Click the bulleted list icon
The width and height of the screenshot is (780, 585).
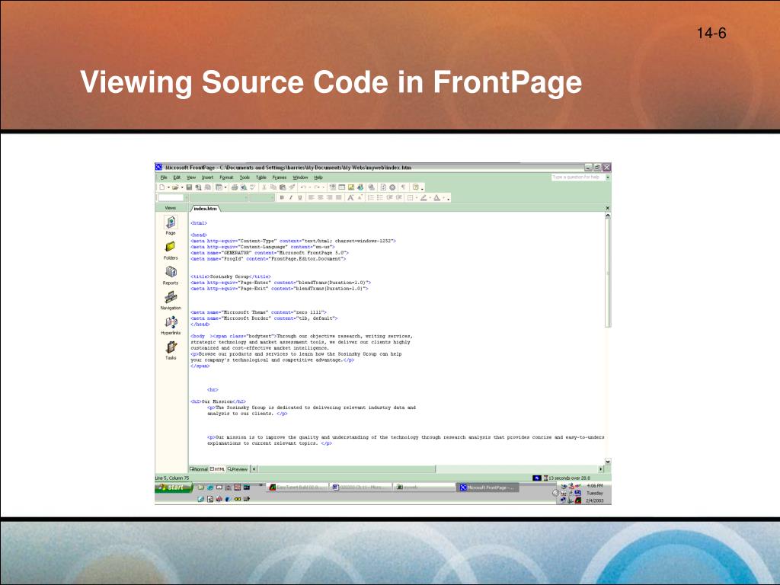(x=379, y=197)
